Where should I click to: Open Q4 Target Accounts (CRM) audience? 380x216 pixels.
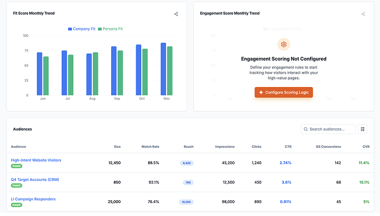[35, 180]
